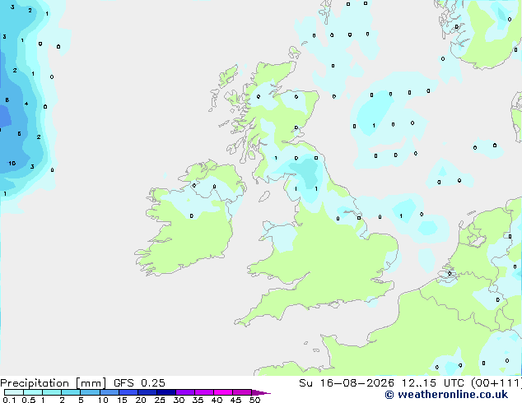
Task: Click the '50' legend scale label
Action: click(254, 400)
